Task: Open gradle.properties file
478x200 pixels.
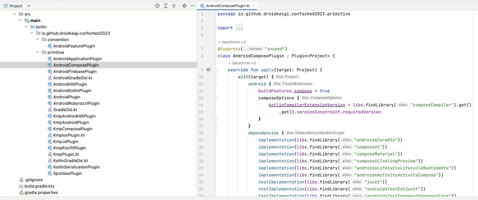Action: click(x=38, y=192)
